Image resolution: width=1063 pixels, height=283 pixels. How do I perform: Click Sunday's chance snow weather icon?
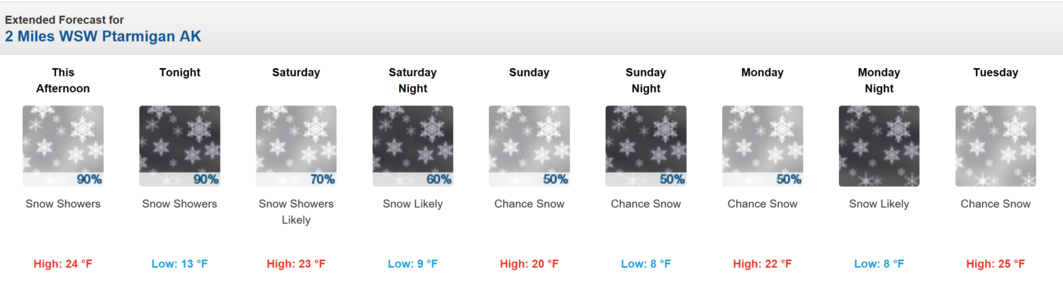click(529, 146)
